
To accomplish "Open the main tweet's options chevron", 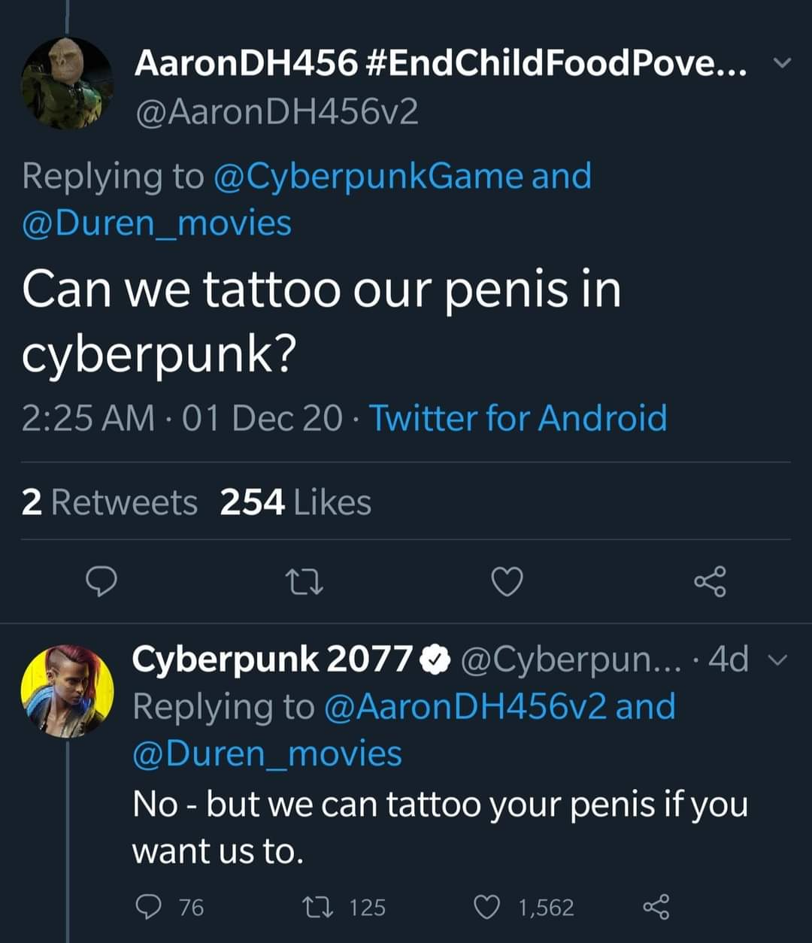I will tap(782, 65).
